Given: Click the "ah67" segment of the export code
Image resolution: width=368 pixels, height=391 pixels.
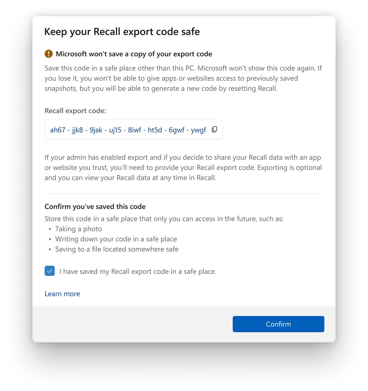Looking at the screenshot, I should pos(58,130).
